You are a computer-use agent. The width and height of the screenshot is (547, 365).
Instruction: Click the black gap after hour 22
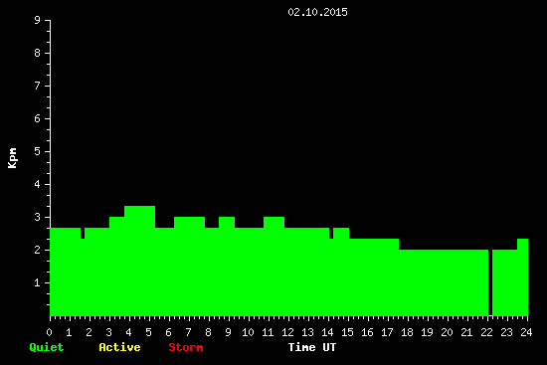(x=490, y=282)
